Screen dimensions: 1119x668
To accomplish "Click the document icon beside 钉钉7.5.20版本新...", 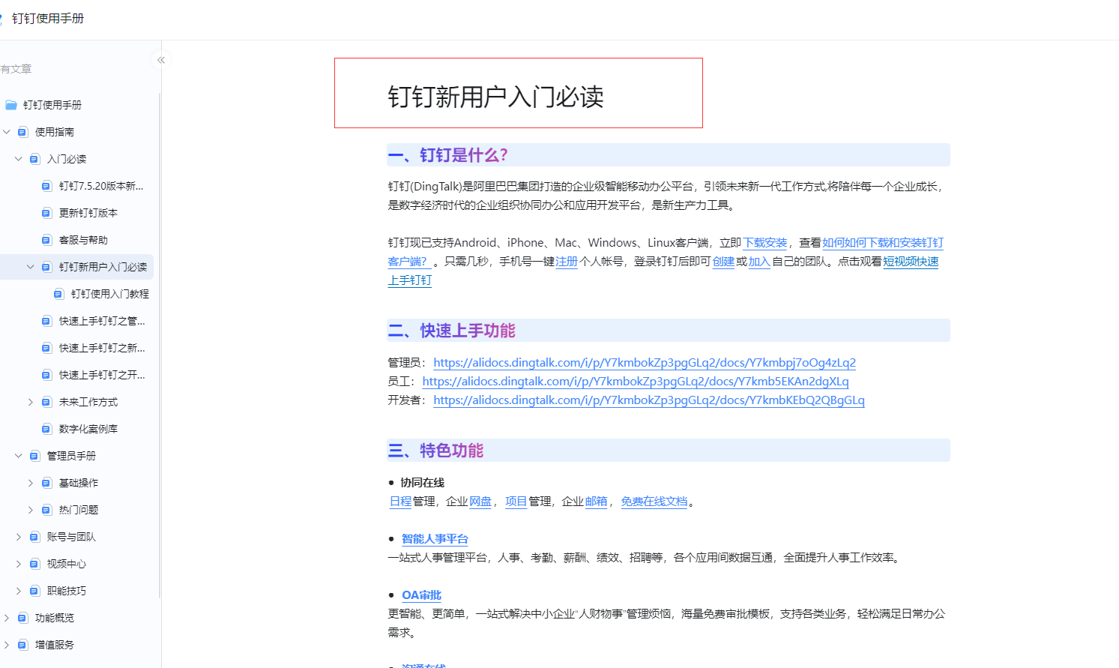I will (46, 186).
